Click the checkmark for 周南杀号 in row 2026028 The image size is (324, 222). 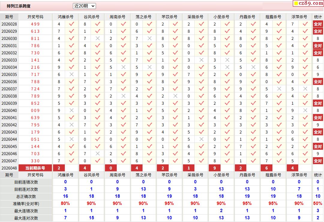[x=123, y=24]
